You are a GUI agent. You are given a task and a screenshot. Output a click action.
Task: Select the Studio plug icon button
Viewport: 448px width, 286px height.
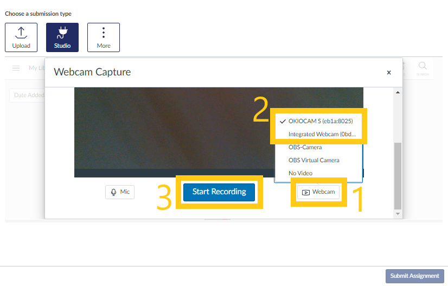pyautogui.click(x=62, y=37)
